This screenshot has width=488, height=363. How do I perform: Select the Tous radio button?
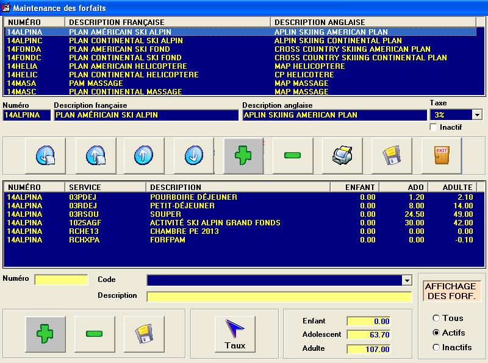click(x=436, y=318)
